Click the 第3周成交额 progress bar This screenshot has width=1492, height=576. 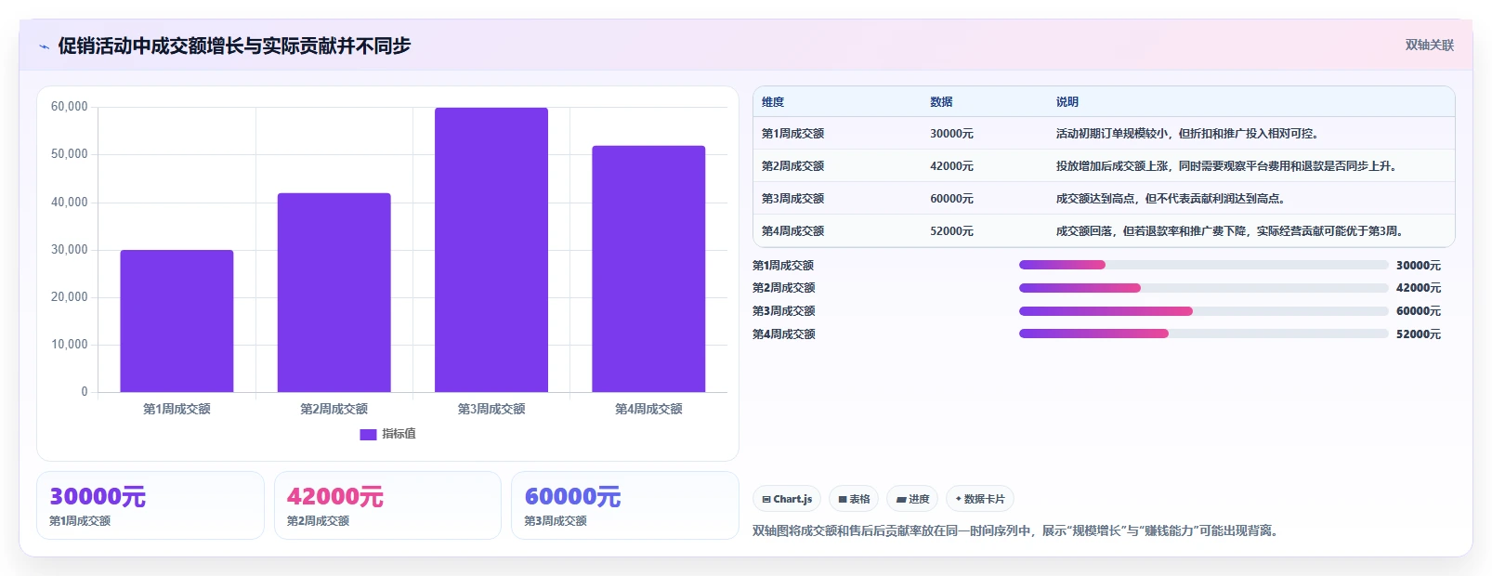tap(1203, 311)
